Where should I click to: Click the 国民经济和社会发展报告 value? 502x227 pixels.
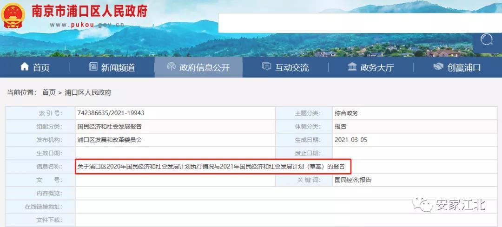point(110,127)
